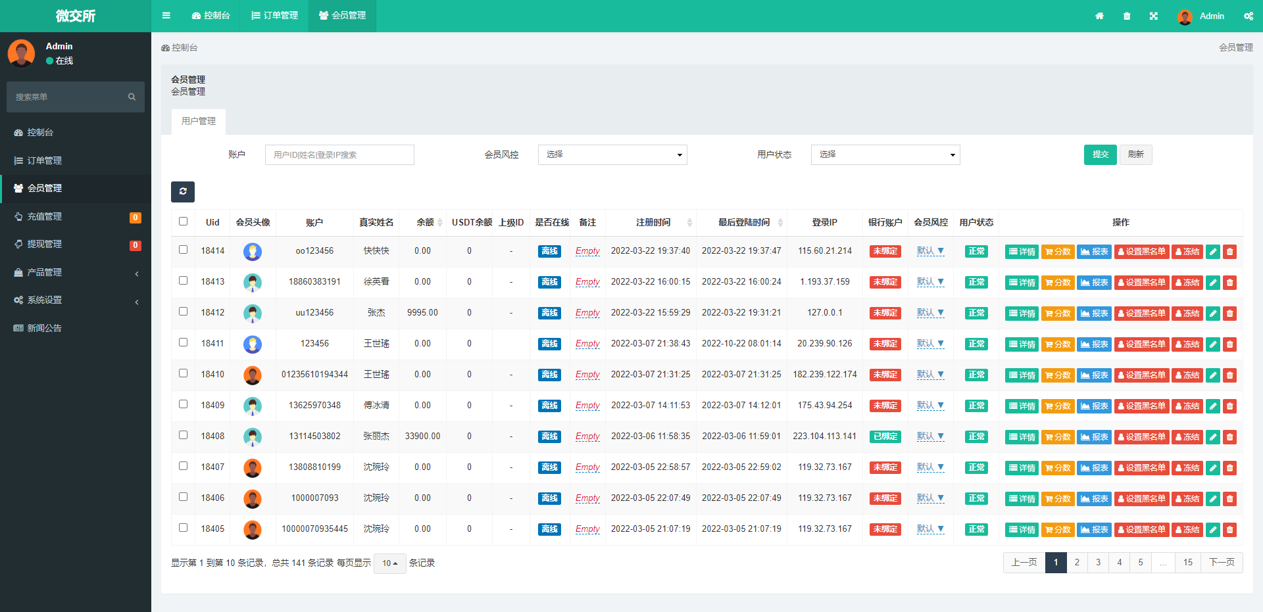The image size is (1263, 612).
Task: Open the records-per-page dropdown showing 10
Action: point(389,563)
